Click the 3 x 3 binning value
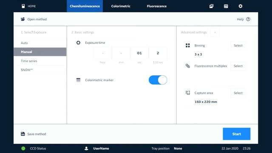272x153 pixels. click(198, 54)
